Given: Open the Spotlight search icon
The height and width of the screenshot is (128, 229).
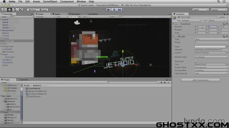Looking at the screenshot, I should pyautogui.click(x=219, y=1).
